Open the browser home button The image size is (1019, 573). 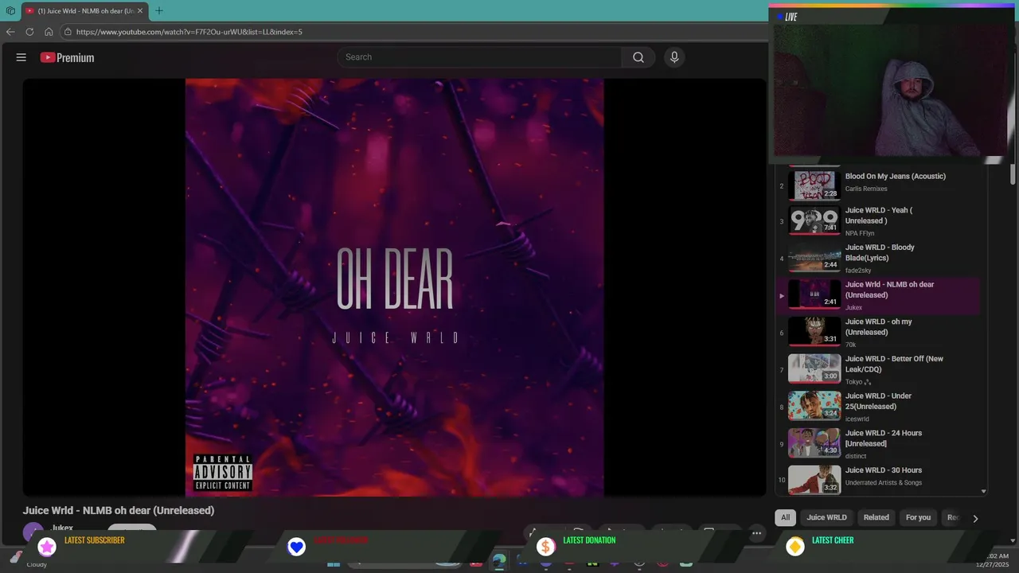pos(49,32)
